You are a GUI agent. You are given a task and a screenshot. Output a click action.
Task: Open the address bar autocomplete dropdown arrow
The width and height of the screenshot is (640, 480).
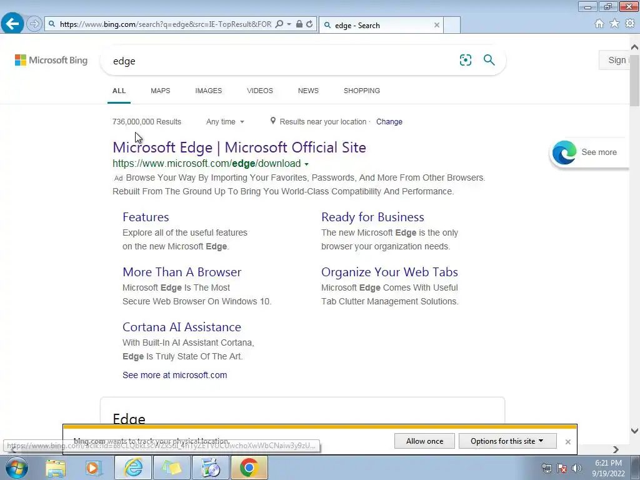click(289, 24)
